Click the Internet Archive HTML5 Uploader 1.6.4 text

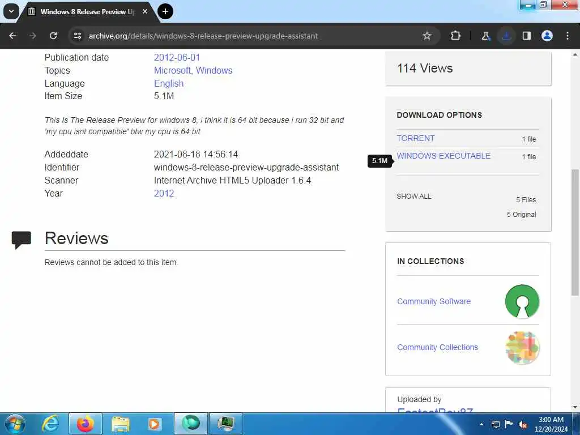(232, 181)
